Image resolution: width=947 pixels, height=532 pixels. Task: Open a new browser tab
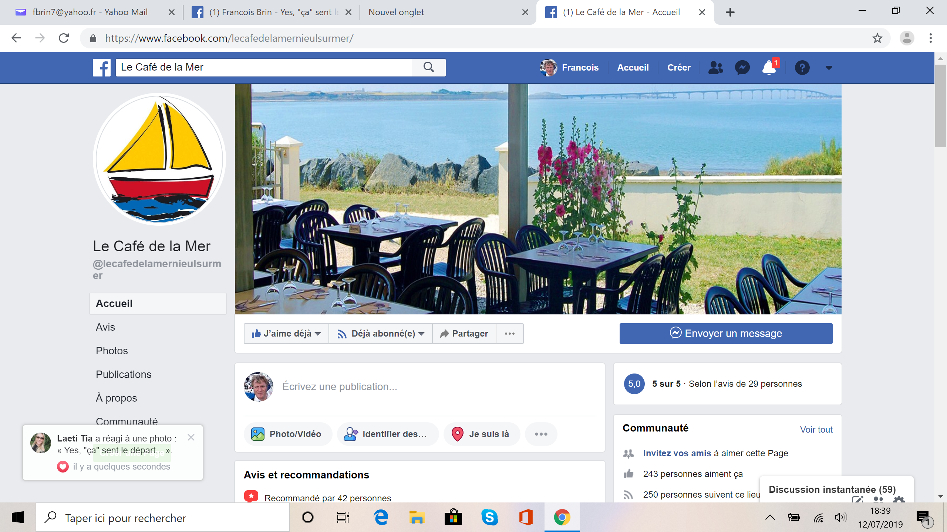click(x=730, y=12)
